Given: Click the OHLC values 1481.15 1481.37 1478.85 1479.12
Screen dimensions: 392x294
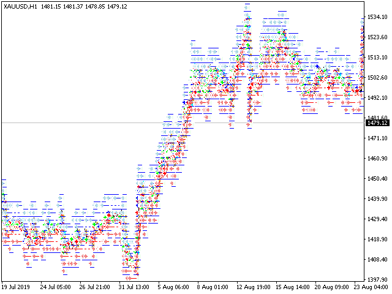Looking at the screenshot, I should (x=84, y=7).
